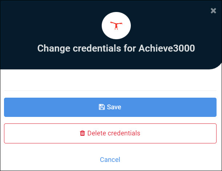This screenshot has height=171, width=222.
Task: Click the Achieve3000 red figure logo
Action: pyautogui.click(x=116, y=25)
